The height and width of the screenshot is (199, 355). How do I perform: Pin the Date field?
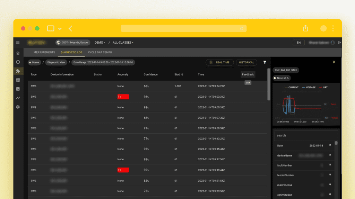pyautogui.click(x=330, y=145)
